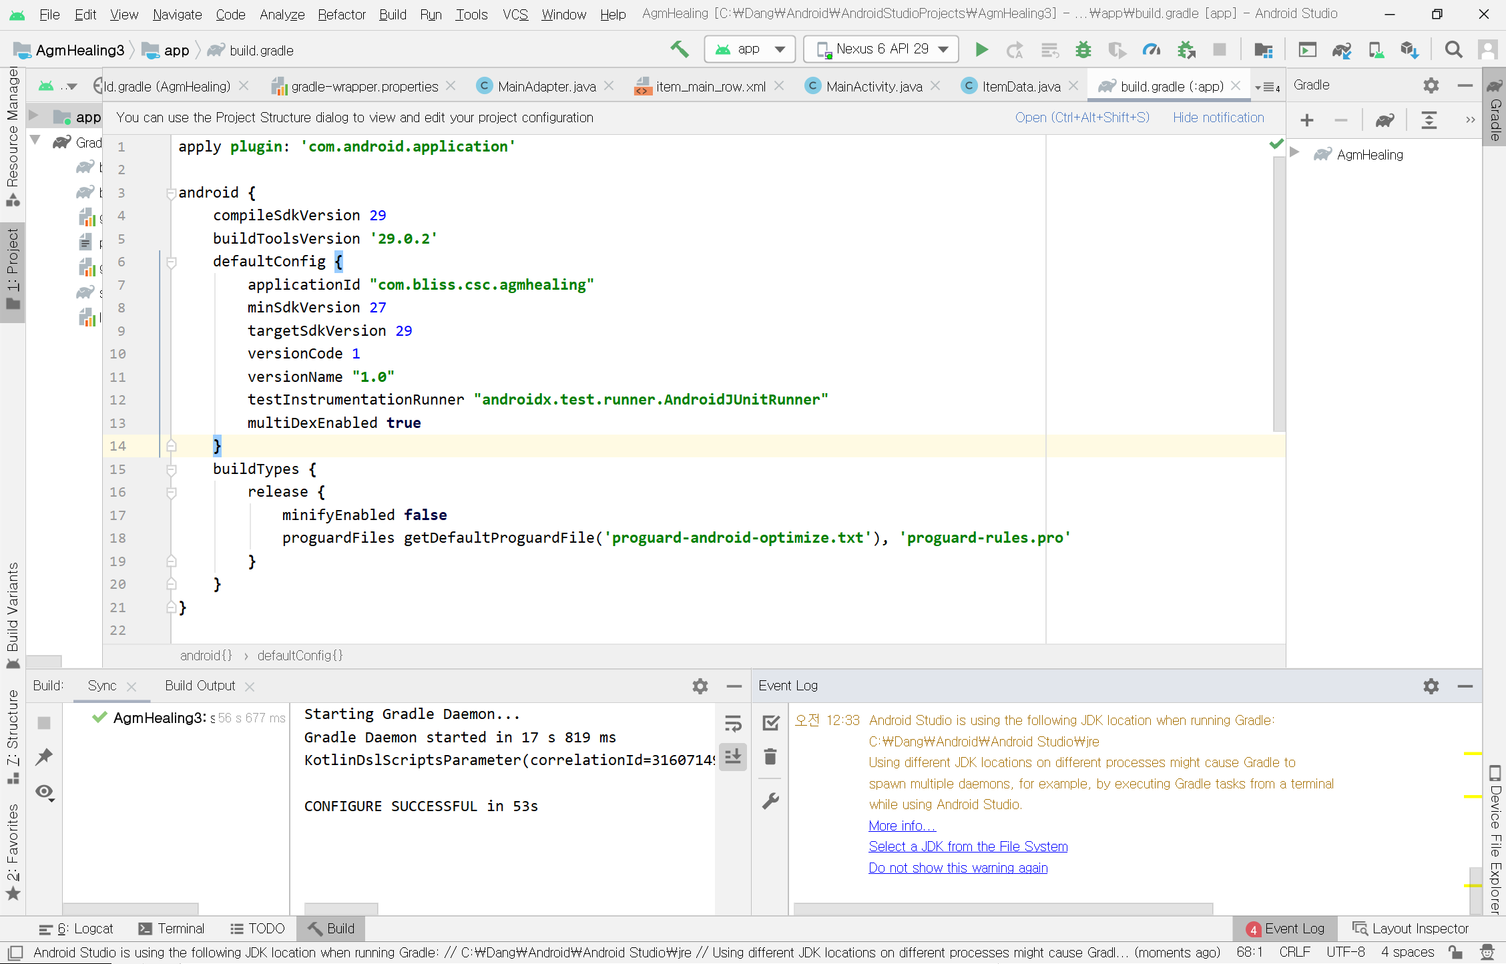
Task: Click the Hide notification link
Action: coord(1218,117)
